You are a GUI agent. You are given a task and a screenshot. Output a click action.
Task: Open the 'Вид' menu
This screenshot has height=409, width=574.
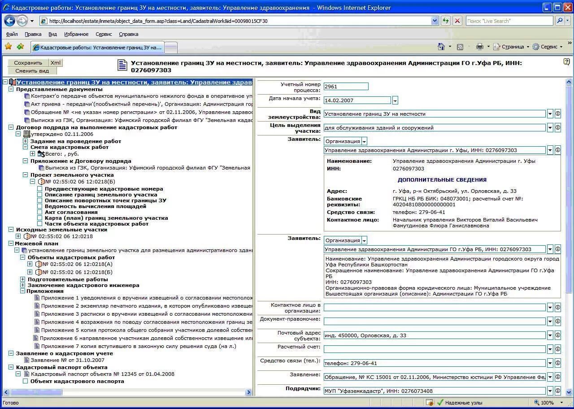pyautogui.click(x=52, y=34)
